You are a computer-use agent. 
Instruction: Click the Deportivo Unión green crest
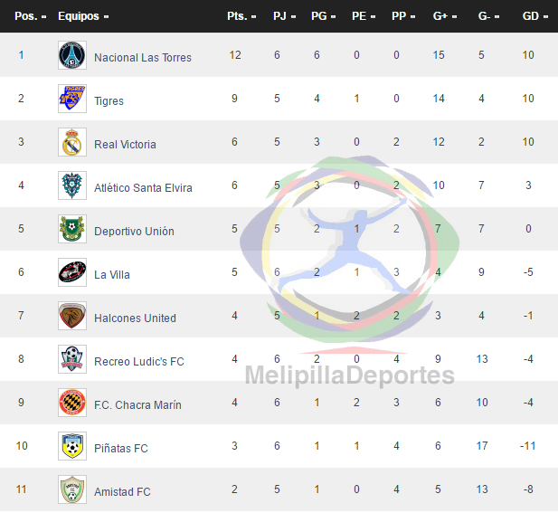click(x=72, y=229)
